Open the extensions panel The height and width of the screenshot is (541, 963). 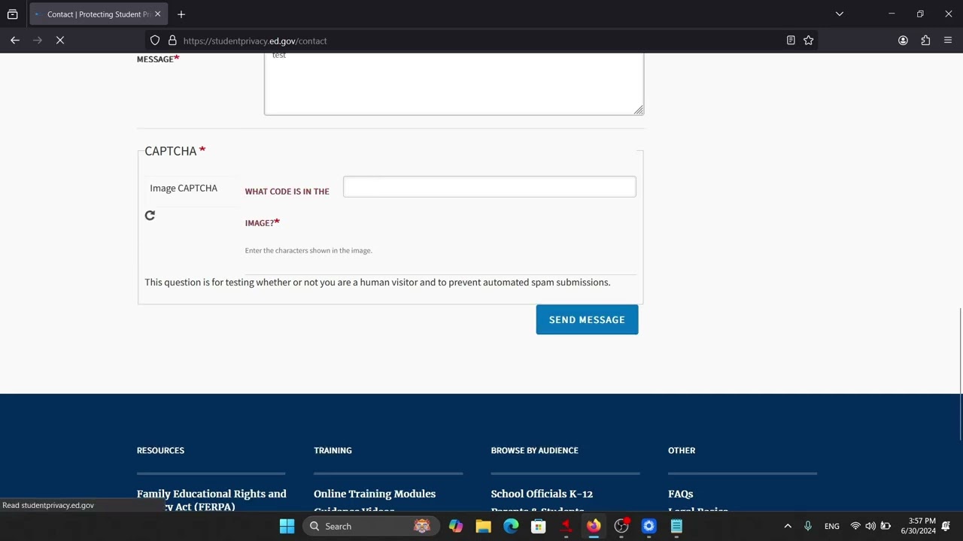925,41
